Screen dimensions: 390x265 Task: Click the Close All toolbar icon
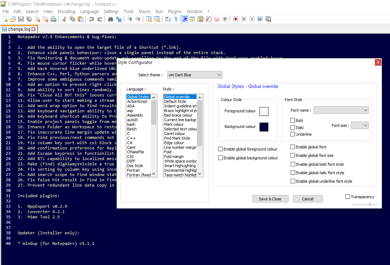click(x=45, y=19)
